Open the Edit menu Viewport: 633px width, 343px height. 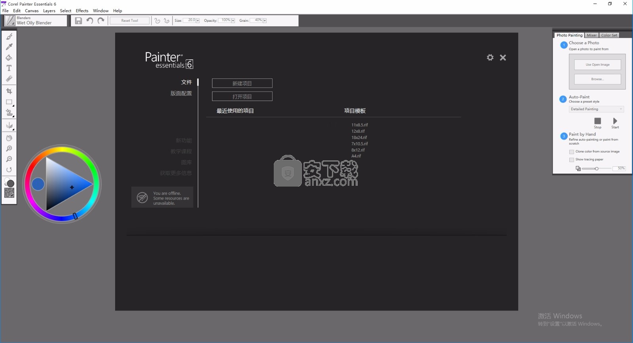click(17, 11)
